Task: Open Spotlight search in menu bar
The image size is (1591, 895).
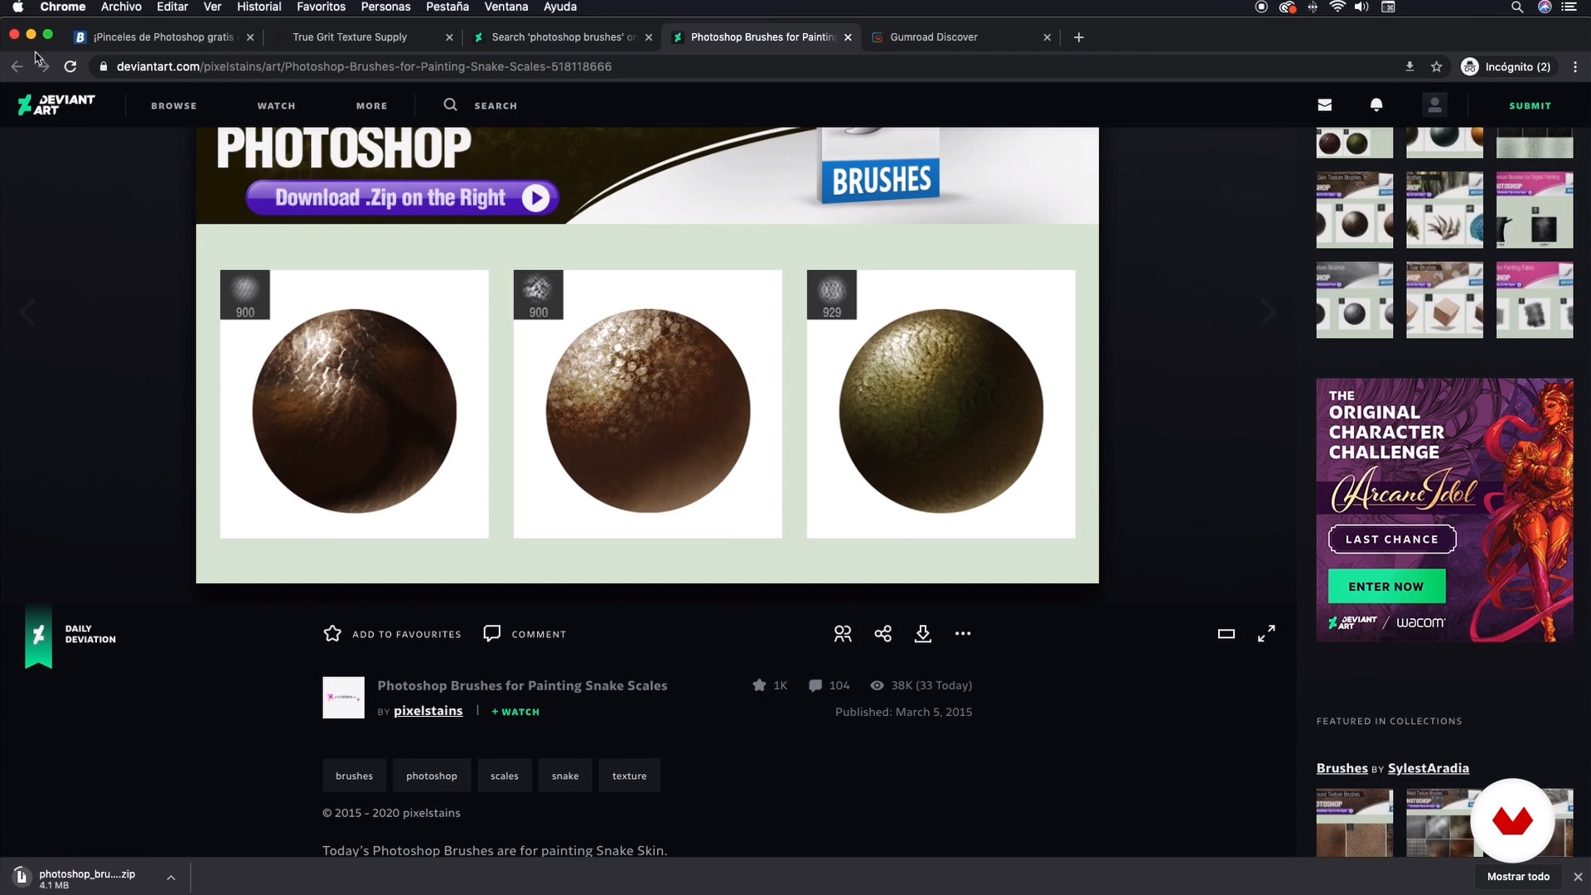Action: 1517,7
